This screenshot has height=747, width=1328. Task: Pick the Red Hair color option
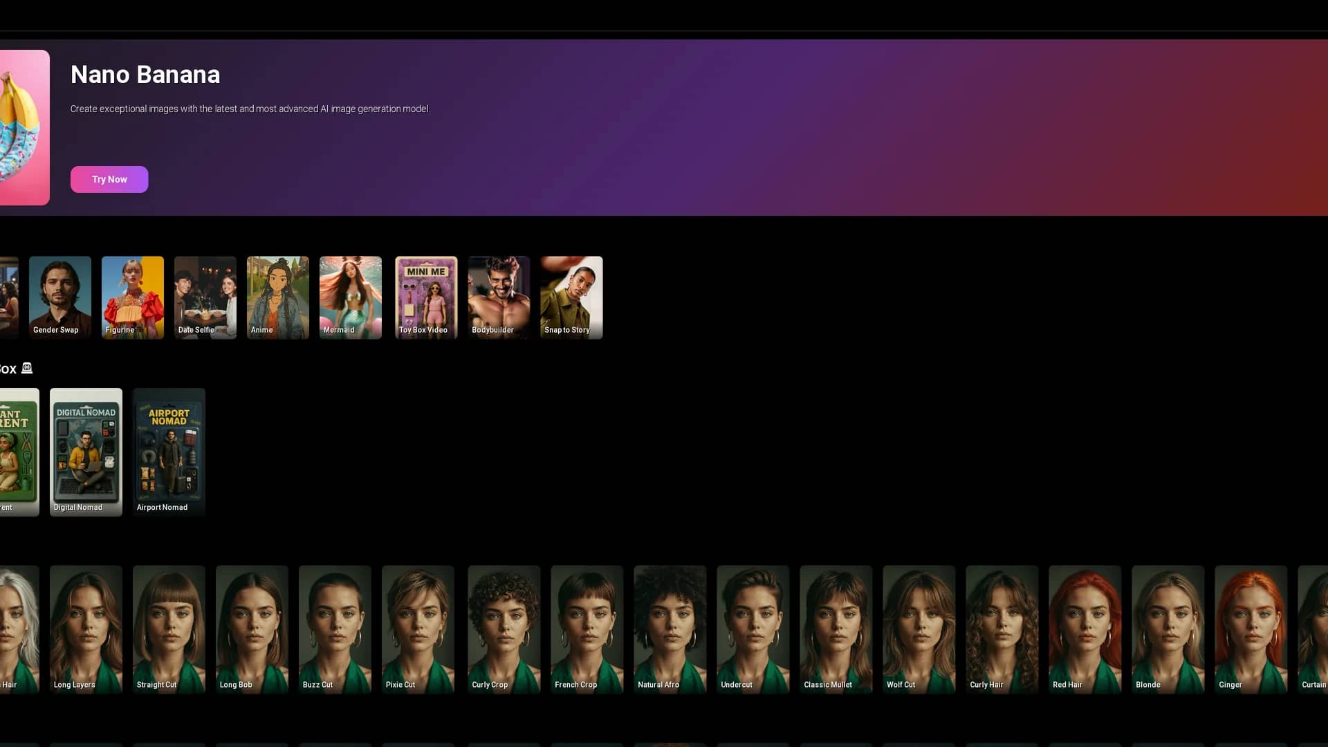[x=1085, y=629]
